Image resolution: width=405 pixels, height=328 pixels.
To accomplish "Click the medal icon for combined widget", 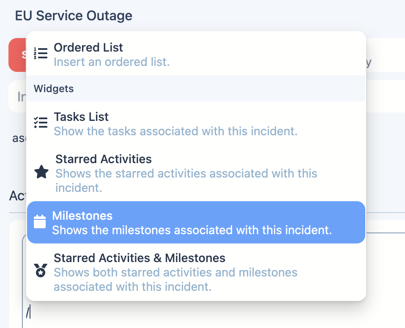I will pyautogui.click(x=41, y=271).
